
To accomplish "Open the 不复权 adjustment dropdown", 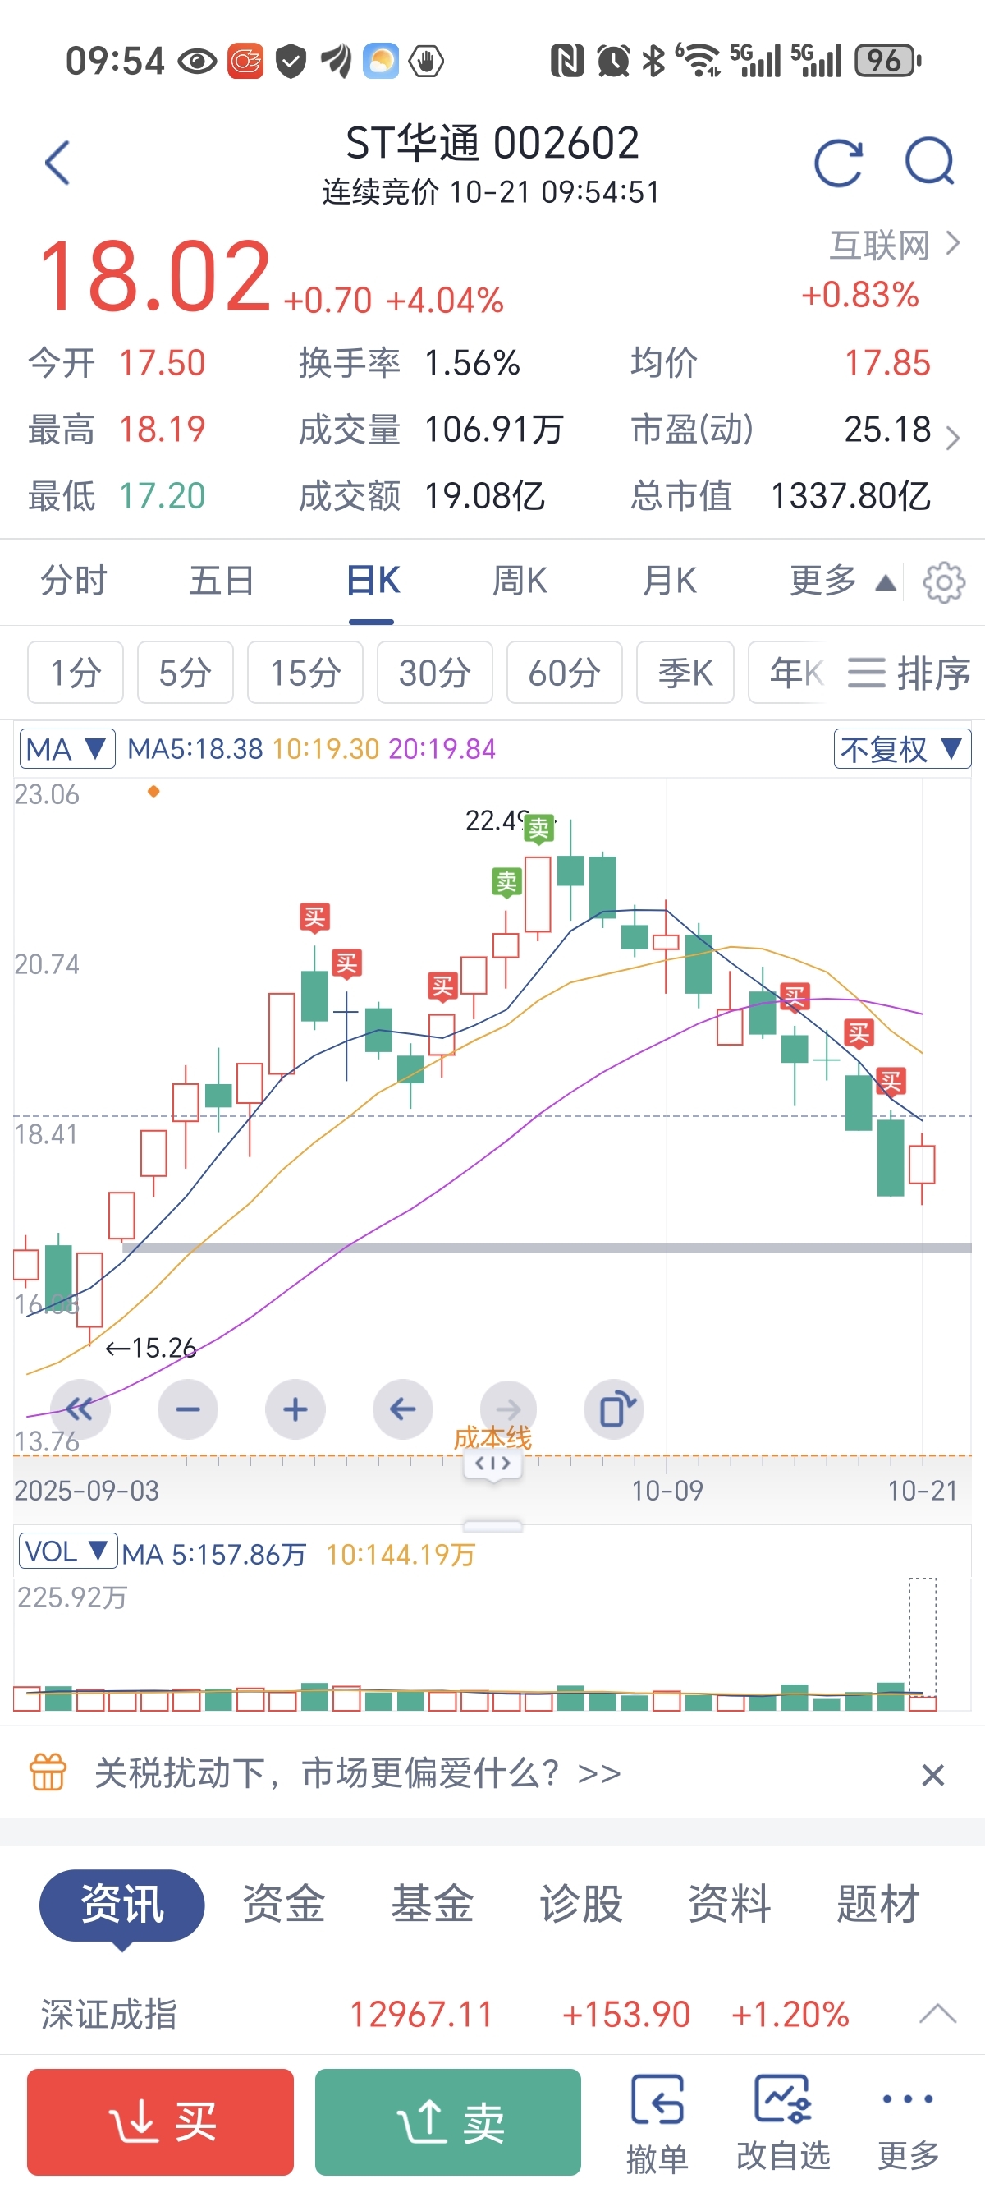I will point(902,749).
